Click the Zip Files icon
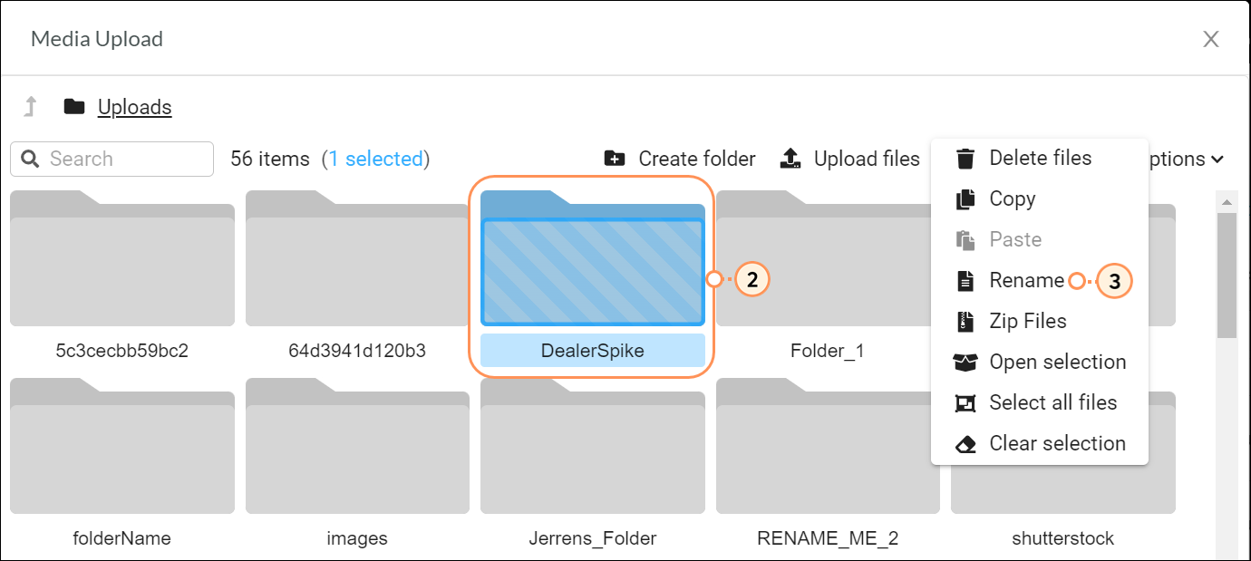This screenshot has height=561, width=1251. point(965,322)
